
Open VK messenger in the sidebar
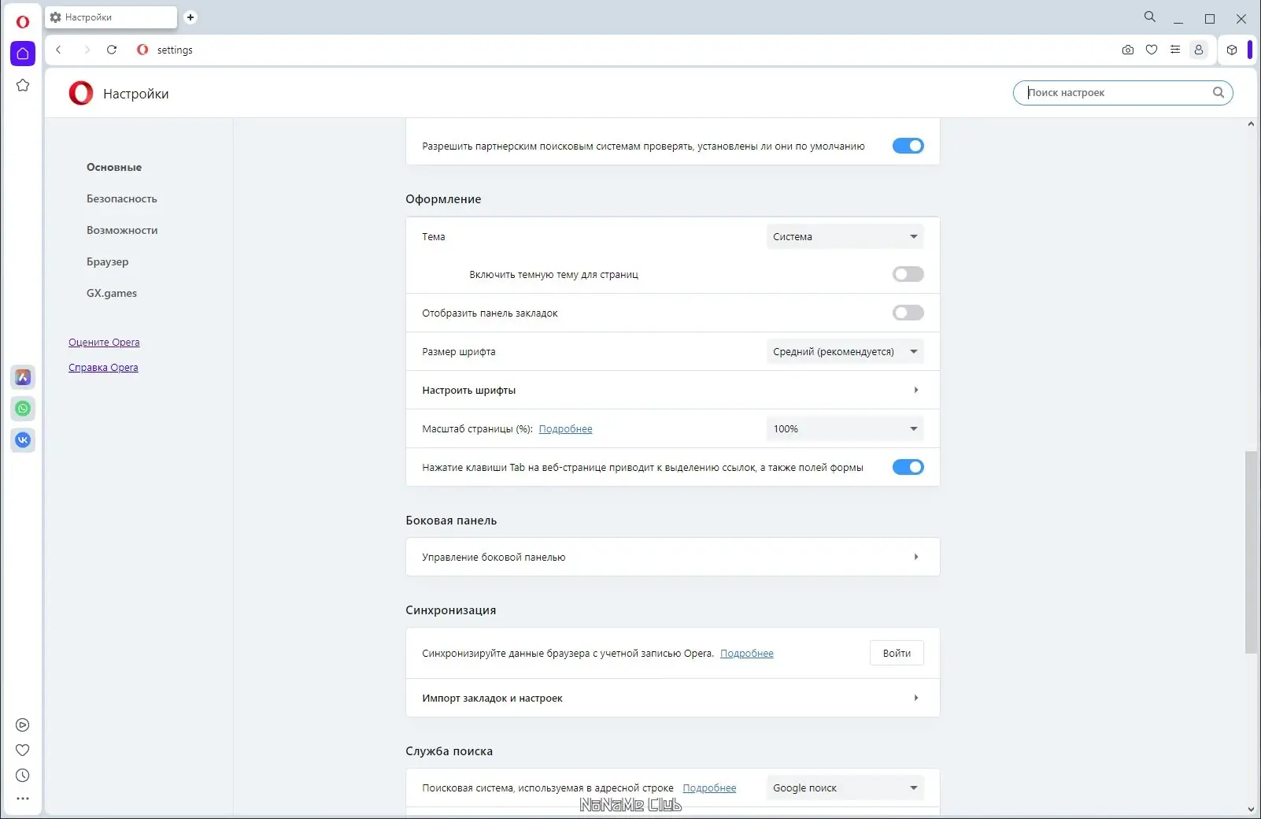23,440
